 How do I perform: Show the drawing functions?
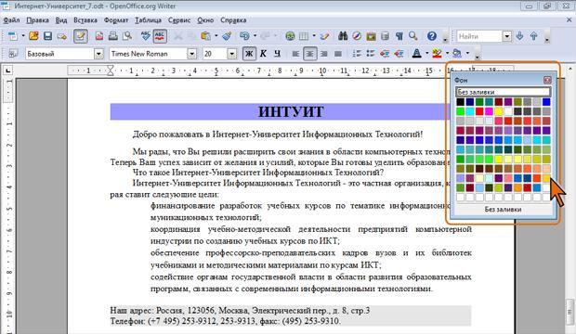(x=324, y=36)
